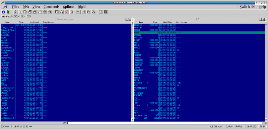Click the floppy disk toolbar icon

57,12
